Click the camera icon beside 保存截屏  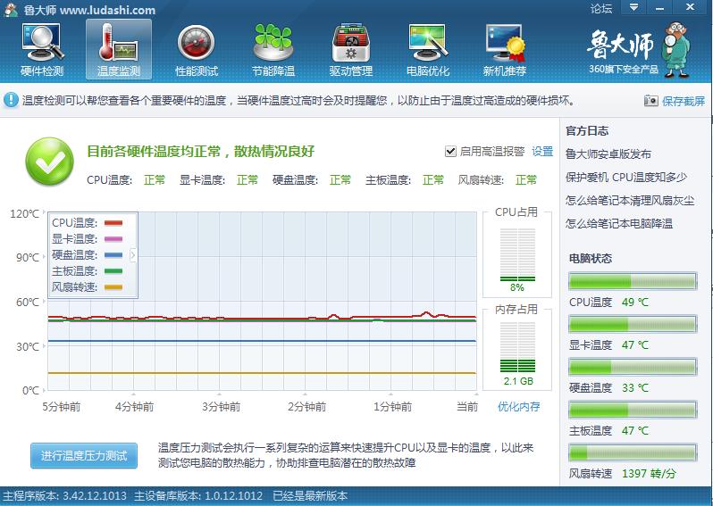[650, 100]
